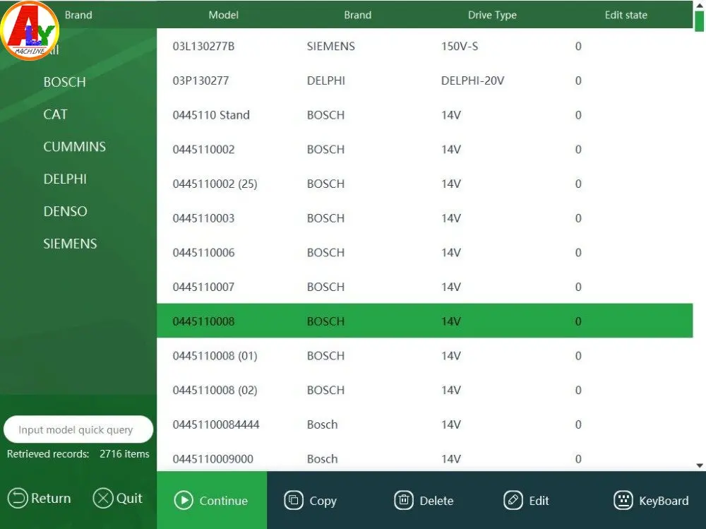
Task: Select model 03L130277B row
Action: click(424, 46)
